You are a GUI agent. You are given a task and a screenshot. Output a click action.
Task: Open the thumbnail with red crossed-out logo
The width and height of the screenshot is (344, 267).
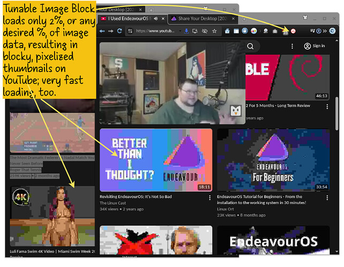click(x=156, y=240)
